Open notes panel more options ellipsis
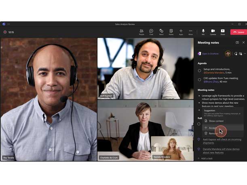This screenshot has height=185, width=247. (x=245, y=53)
